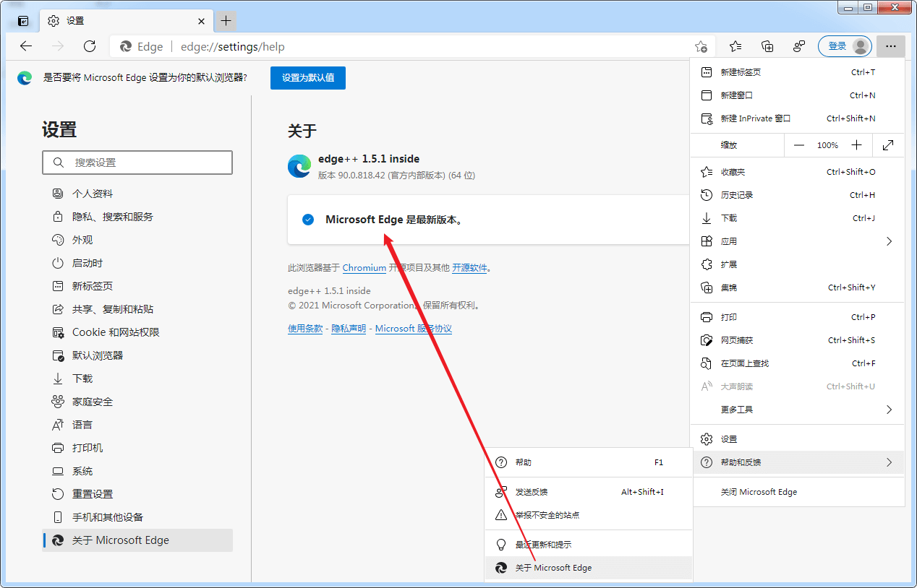This screenshot has height=588, width=917.
Task: Follow the Chromium link
Action: click(x=364, y=268)
